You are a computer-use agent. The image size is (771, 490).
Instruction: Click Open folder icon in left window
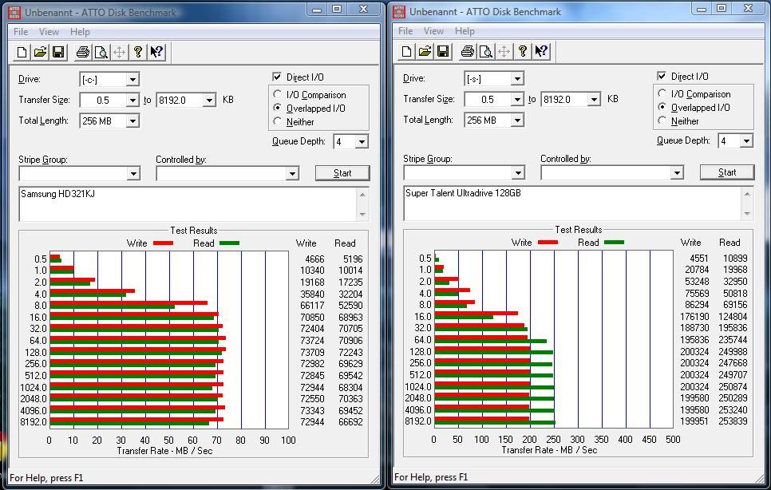pos(40,52)
